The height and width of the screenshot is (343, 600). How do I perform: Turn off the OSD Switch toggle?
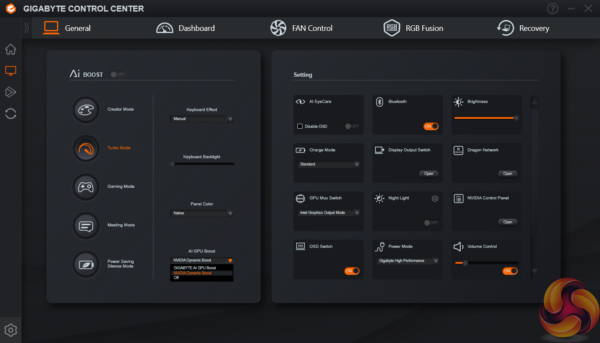[352, 271]
